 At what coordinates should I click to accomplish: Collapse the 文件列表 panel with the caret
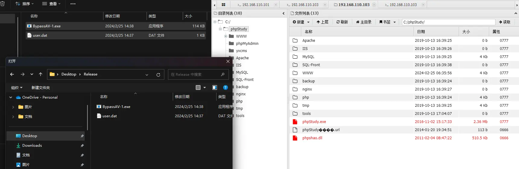516,13
